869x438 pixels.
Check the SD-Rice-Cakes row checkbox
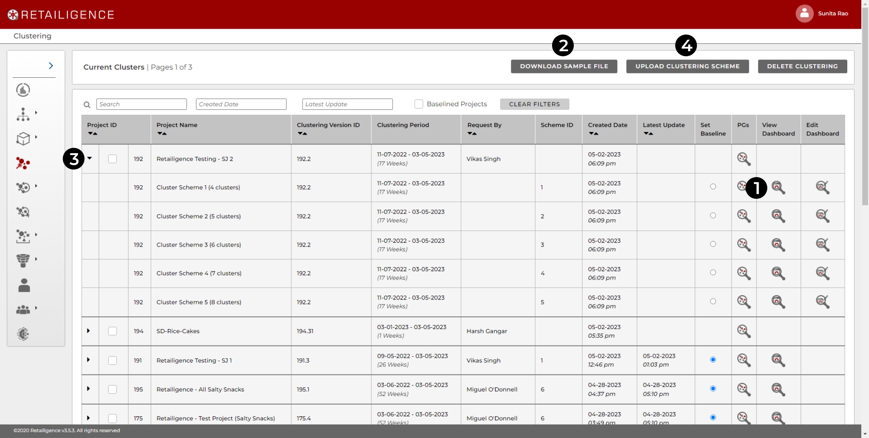coord(113,331)
